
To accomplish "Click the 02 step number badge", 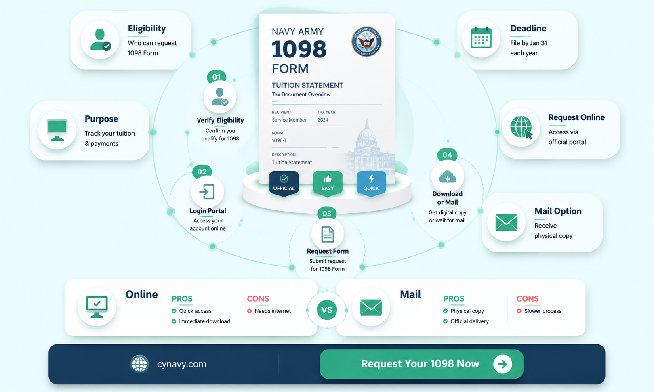I will coord(202,172).
